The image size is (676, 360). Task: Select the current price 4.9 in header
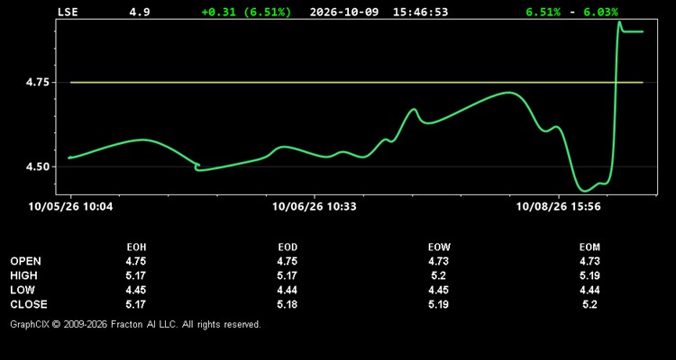tap(140, 12)
